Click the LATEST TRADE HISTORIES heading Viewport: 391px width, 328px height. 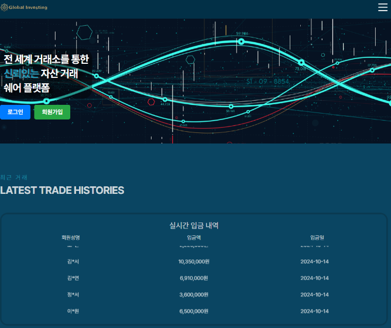tap(62, 190)
